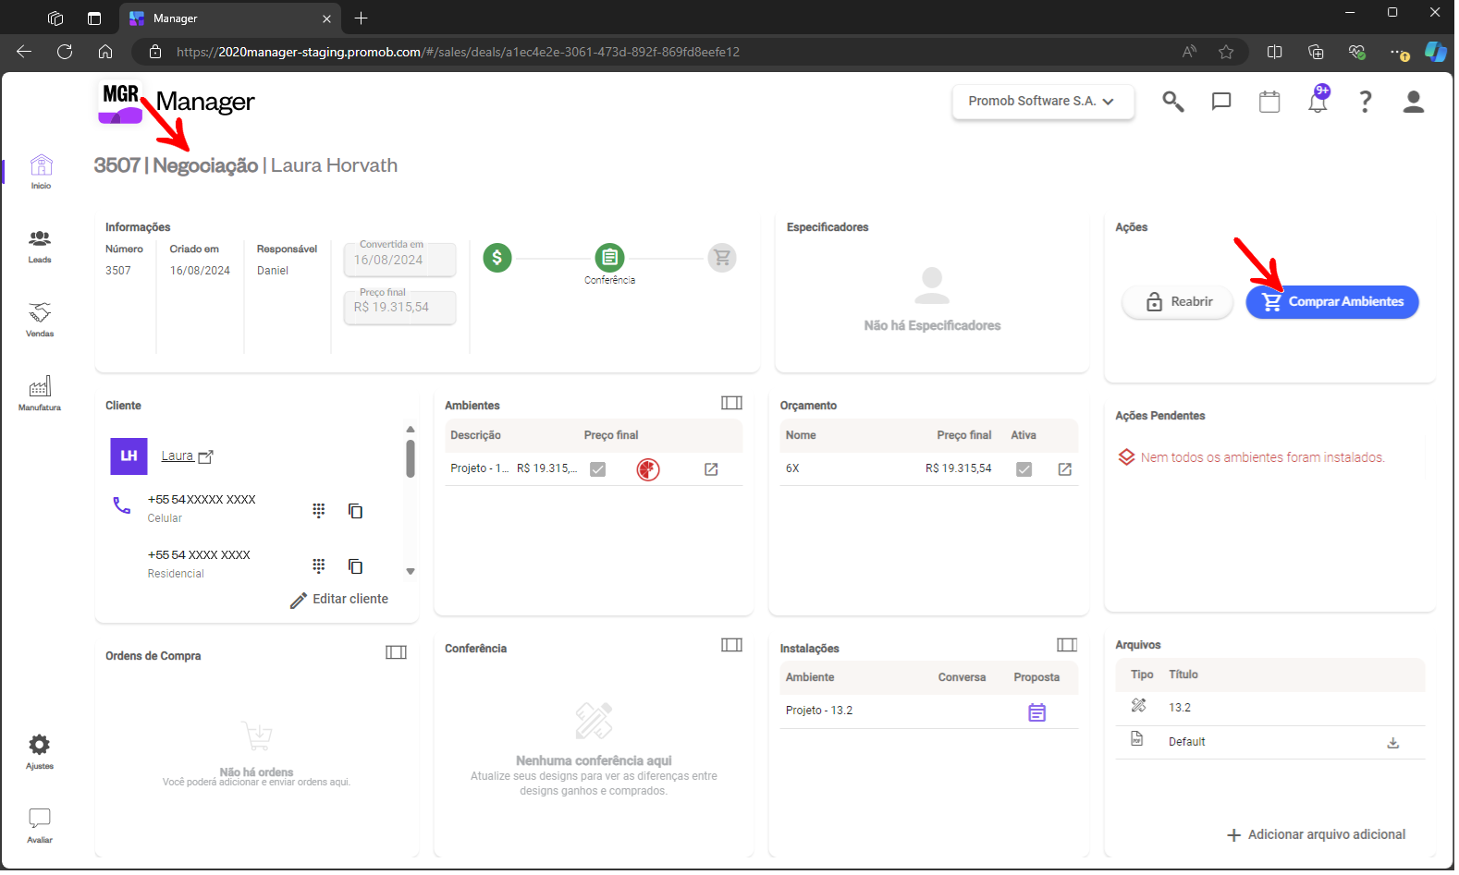Open the Laura client link

coord(188,456)
